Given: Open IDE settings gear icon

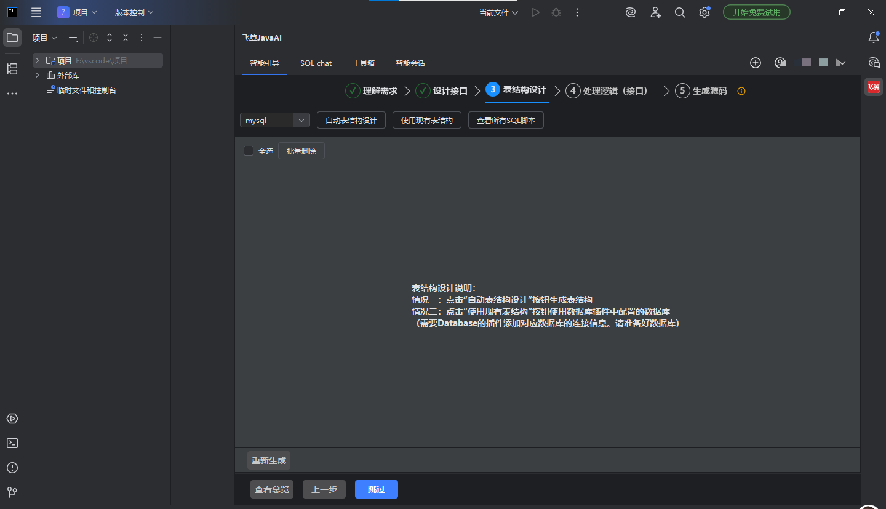Looking at the screenshot, I should tap(704, 12).
